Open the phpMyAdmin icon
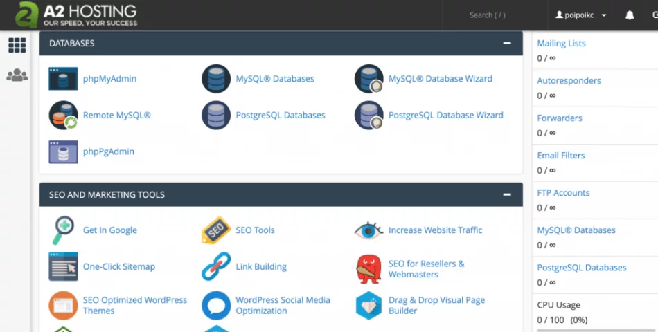Screen dimensions: 658x332 (63, 78)
